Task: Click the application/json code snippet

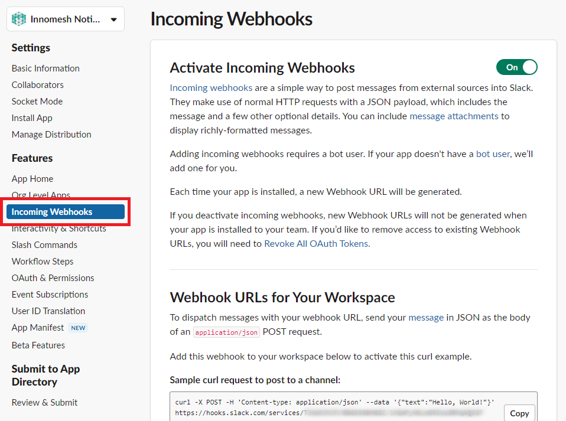Action: pos(226,332)
